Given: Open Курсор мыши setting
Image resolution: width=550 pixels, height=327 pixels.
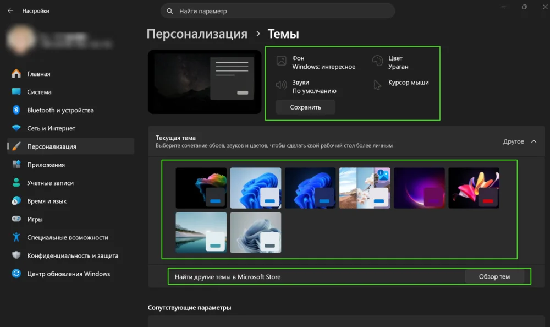Looking at the screenshot, I should point(401,84).
